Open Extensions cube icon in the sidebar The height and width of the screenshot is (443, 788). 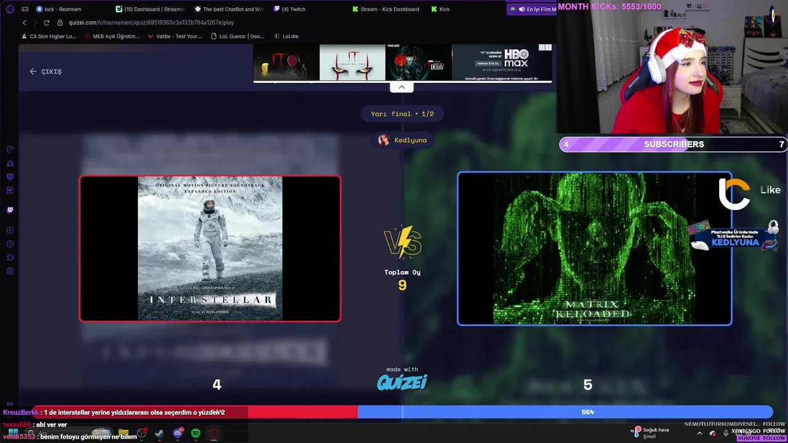[10, 258]
